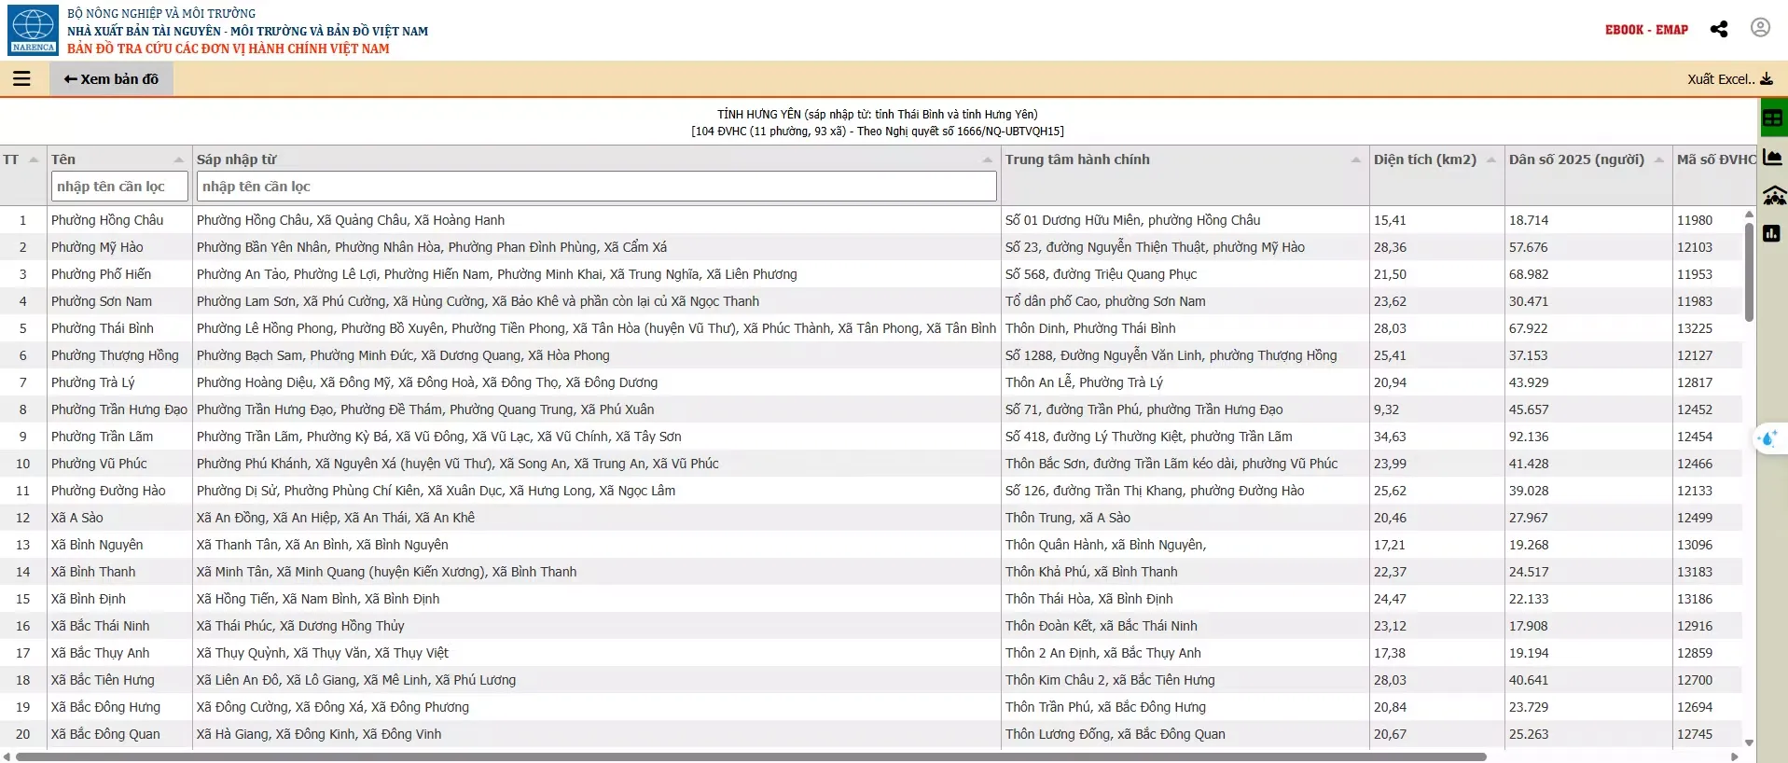Click the floating water drop icon
Screen dimensions: 1788x763
pyautogui.click(x=1767, y=439)
